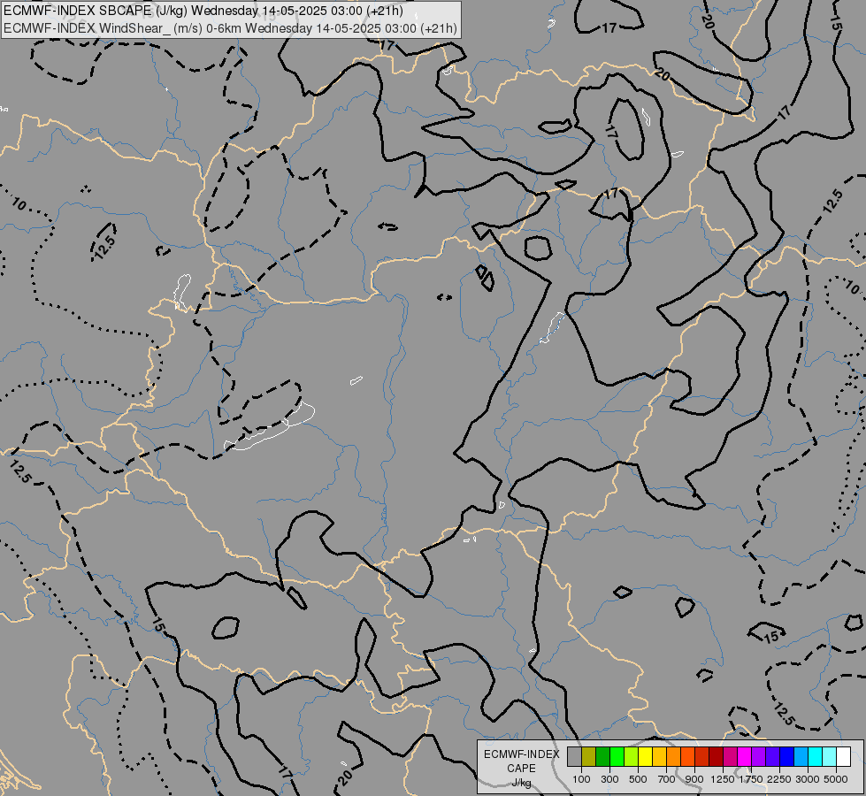This screenshot has width=866, height=796.
Task: Click the legend value 2250
Action: 778,779
